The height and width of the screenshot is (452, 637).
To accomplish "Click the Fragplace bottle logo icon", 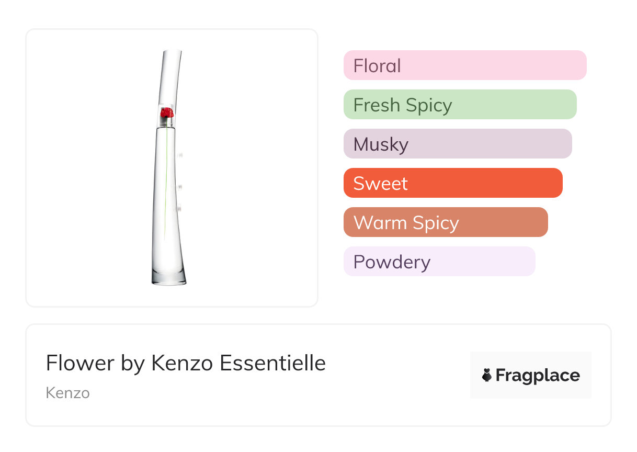I will click(487, 375).
